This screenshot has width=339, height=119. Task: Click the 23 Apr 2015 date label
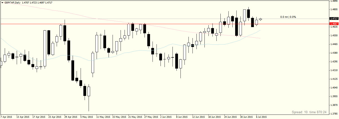pos(55,117)
